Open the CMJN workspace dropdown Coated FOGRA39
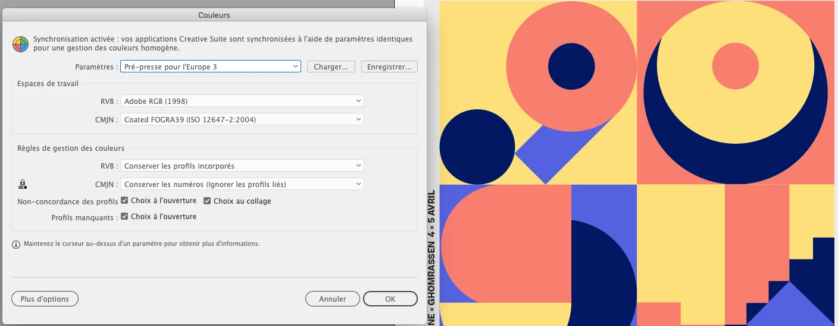 point(242,119)
